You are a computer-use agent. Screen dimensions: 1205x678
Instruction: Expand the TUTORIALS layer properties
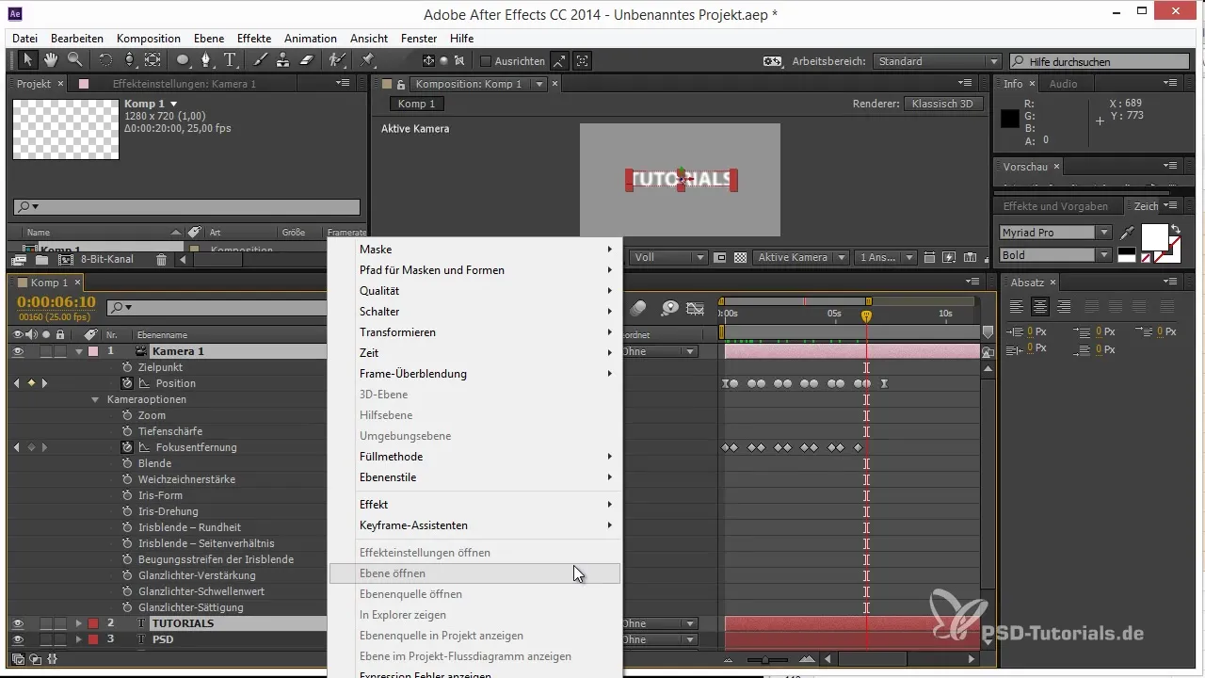79,623
